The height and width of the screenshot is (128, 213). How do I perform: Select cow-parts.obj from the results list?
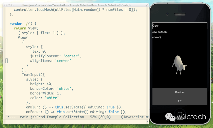(x=160, y=32)
